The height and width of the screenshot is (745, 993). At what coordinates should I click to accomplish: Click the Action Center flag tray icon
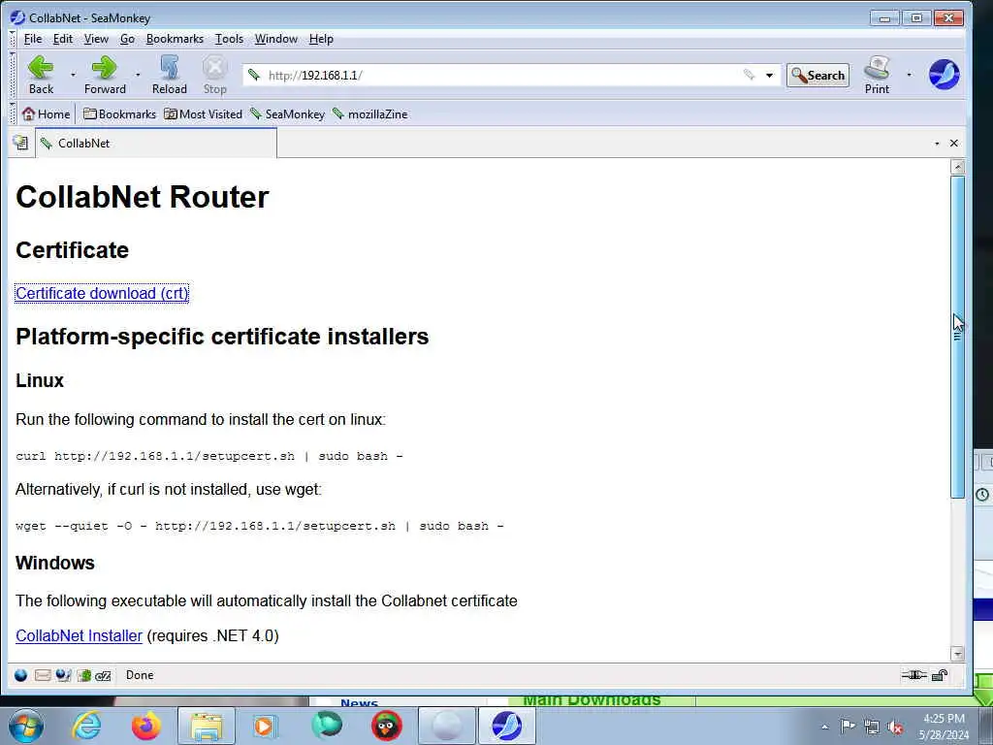pyautogui.click(x=848, y=726)
